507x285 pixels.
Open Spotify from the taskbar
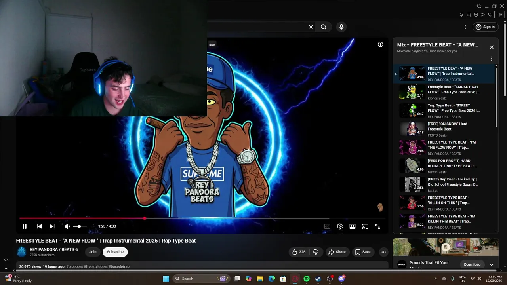pos(307,279)
